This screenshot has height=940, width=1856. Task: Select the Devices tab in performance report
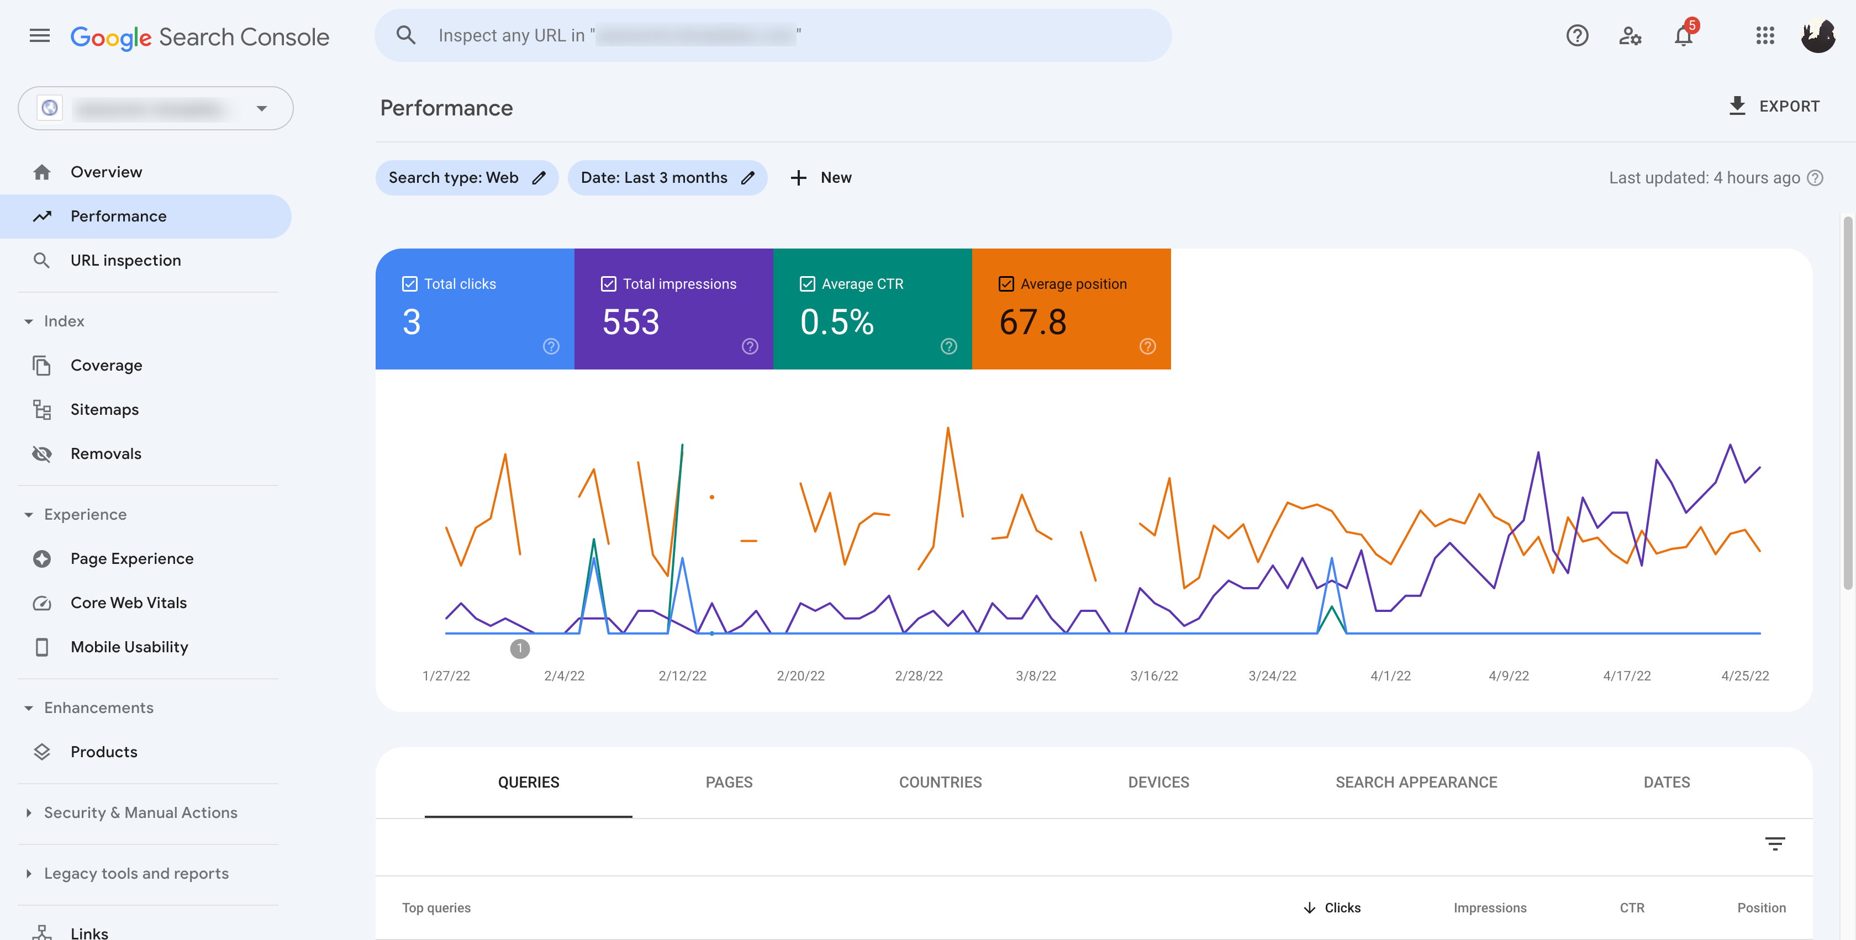(1157, 781)
